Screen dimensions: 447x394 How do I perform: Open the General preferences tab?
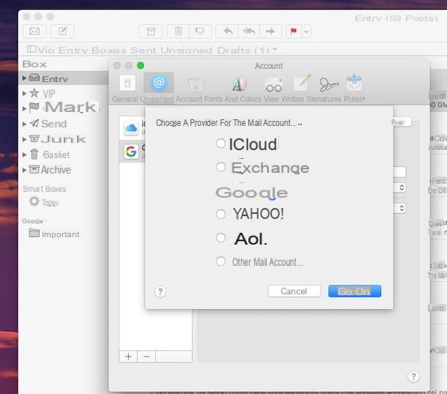127,83
